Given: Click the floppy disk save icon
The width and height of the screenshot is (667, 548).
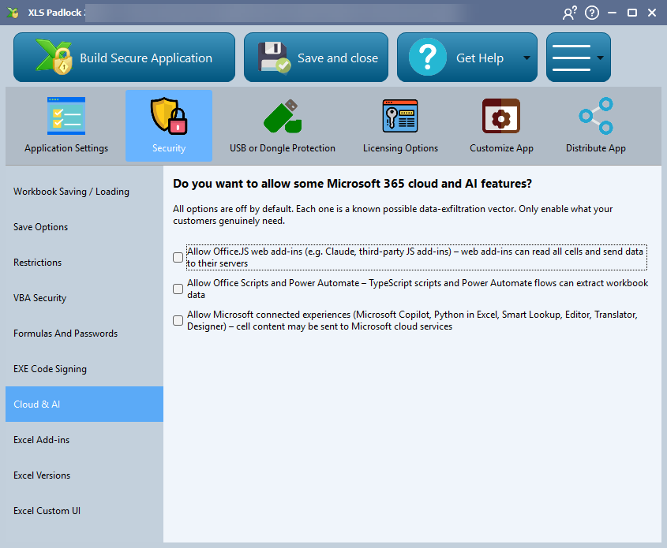Looking at the screenshot, I should [275, 58].
